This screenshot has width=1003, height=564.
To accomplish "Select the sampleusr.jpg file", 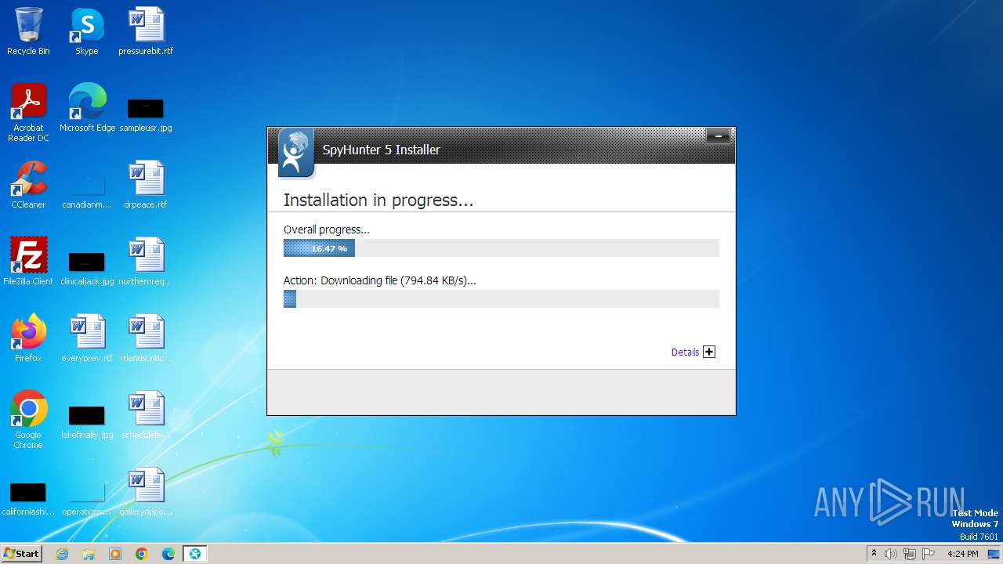I will click(146, 114).
